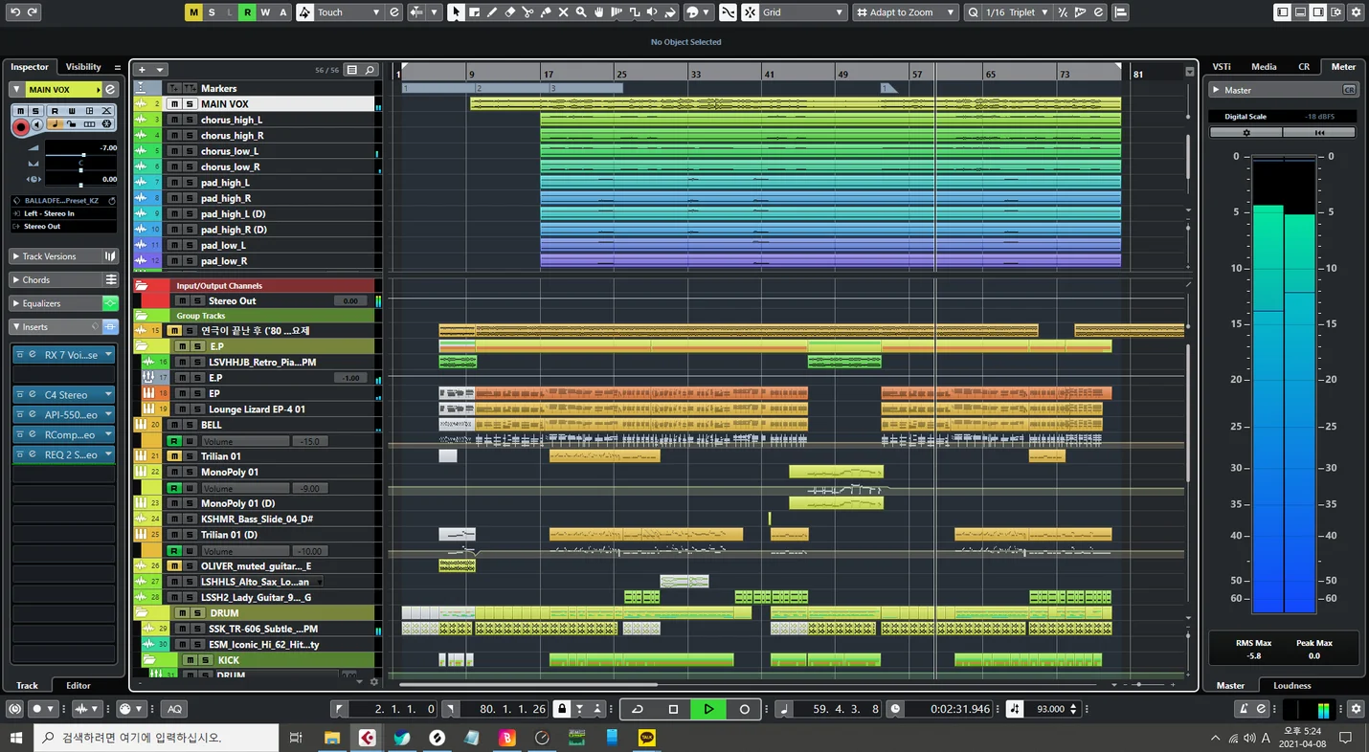The image size is (1369, 752).
Task: Select the Zoom magnifier tool
Action: tap(581, 12)
